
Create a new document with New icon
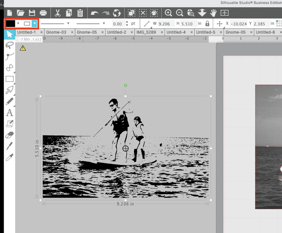(x=9, y=13)
